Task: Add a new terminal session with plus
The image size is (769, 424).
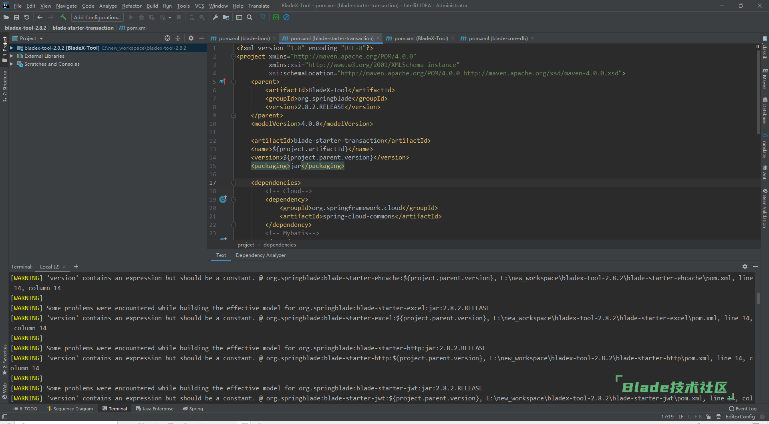Action: point(76,267)
